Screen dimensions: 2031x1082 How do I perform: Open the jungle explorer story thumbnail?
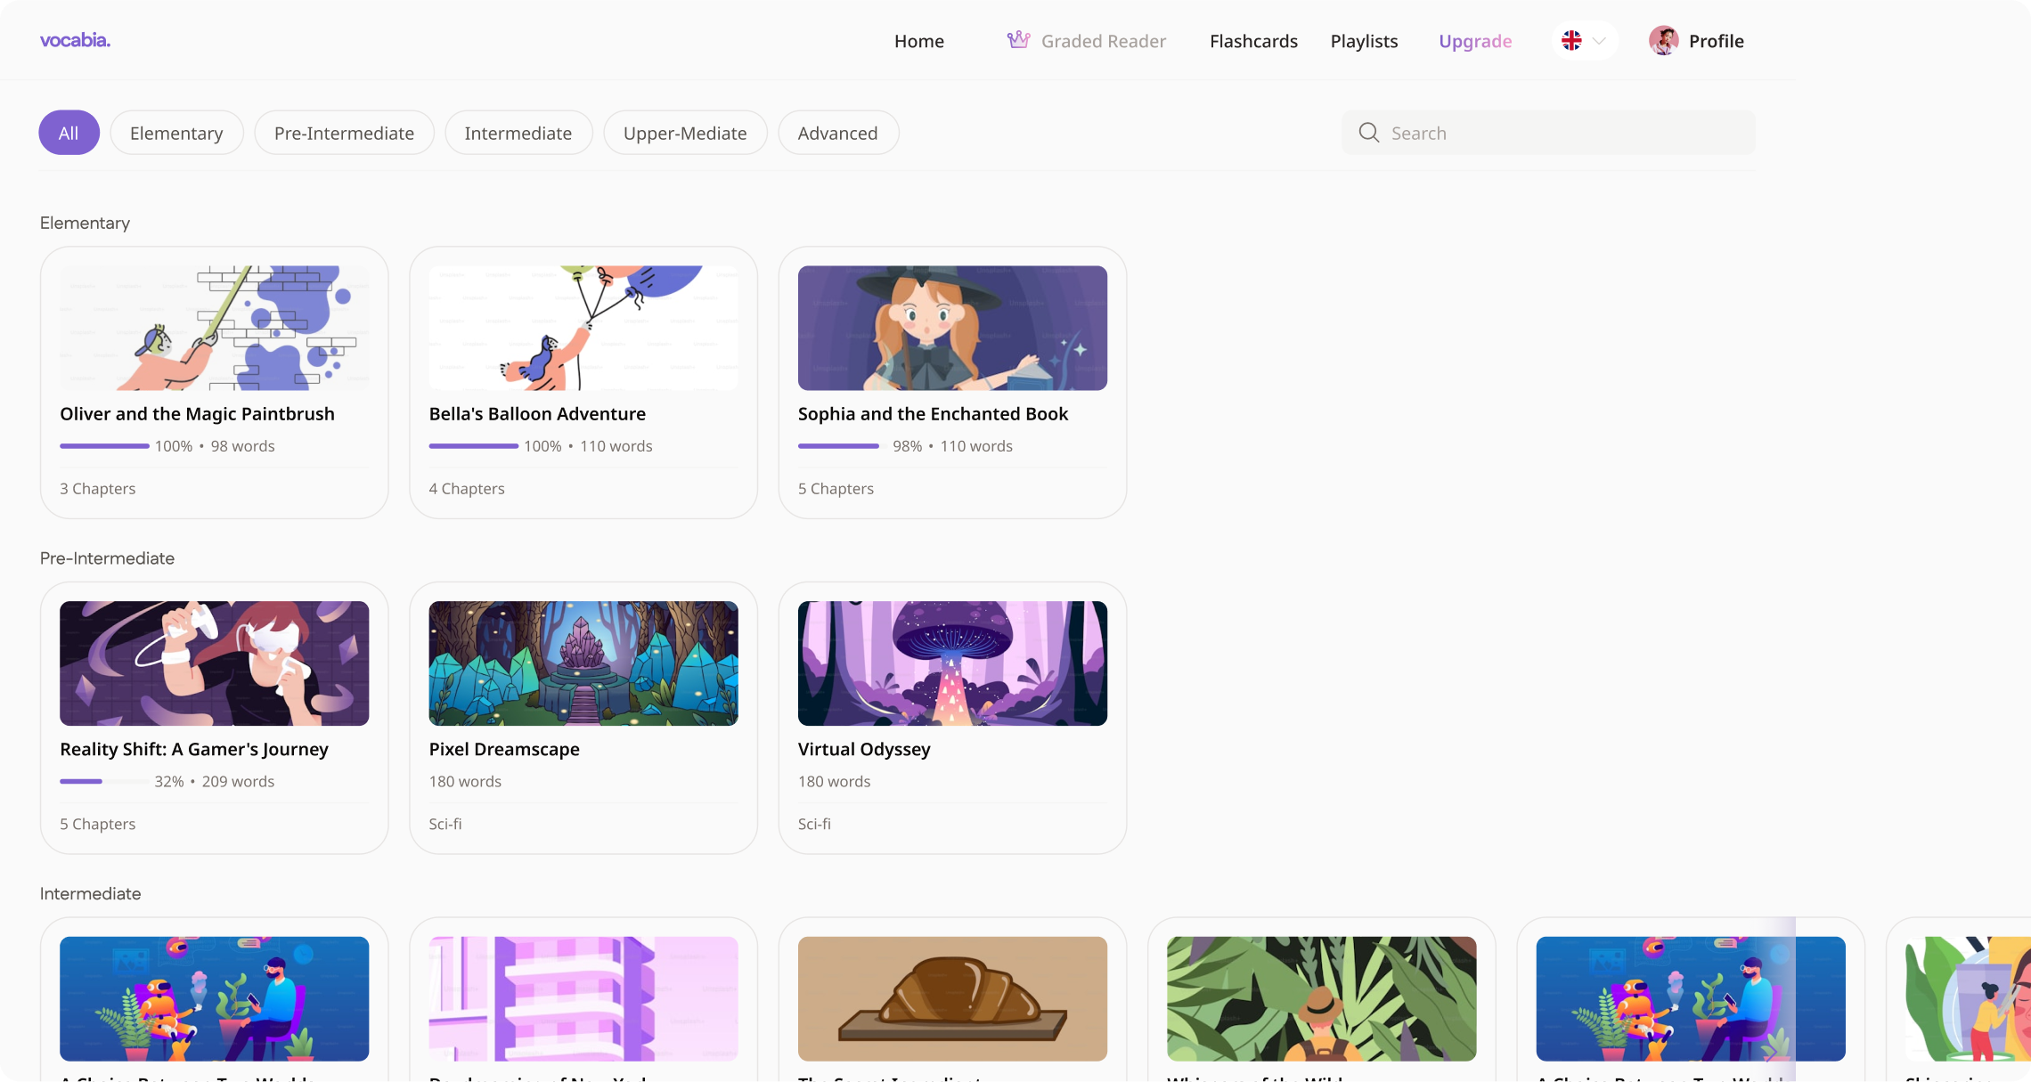tap(1321, 998)
